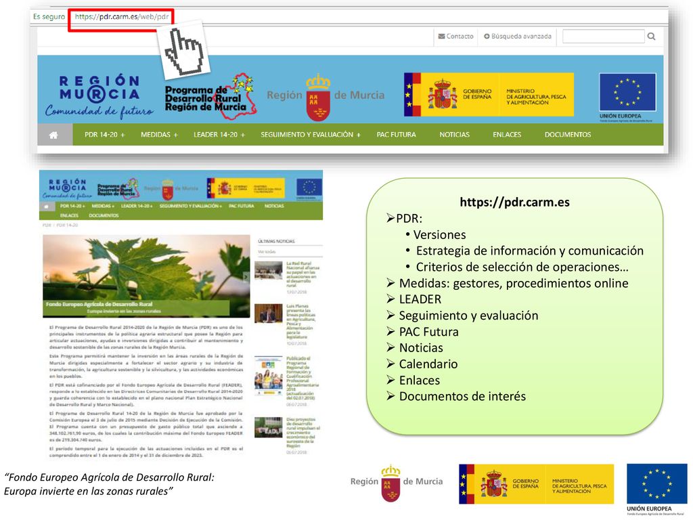This screenshot has height=520, width=693.
Task: Open PAC FUTURA in the small page menu
Action: click(x=242, y=206)
